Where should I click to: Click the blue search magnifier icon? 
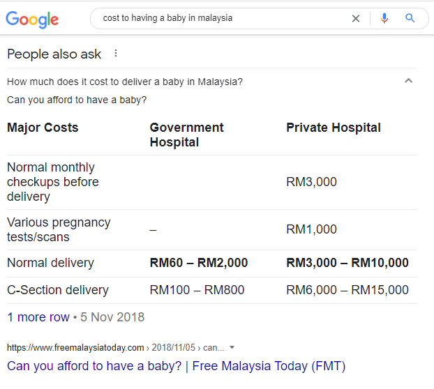(x=410, y=18)
